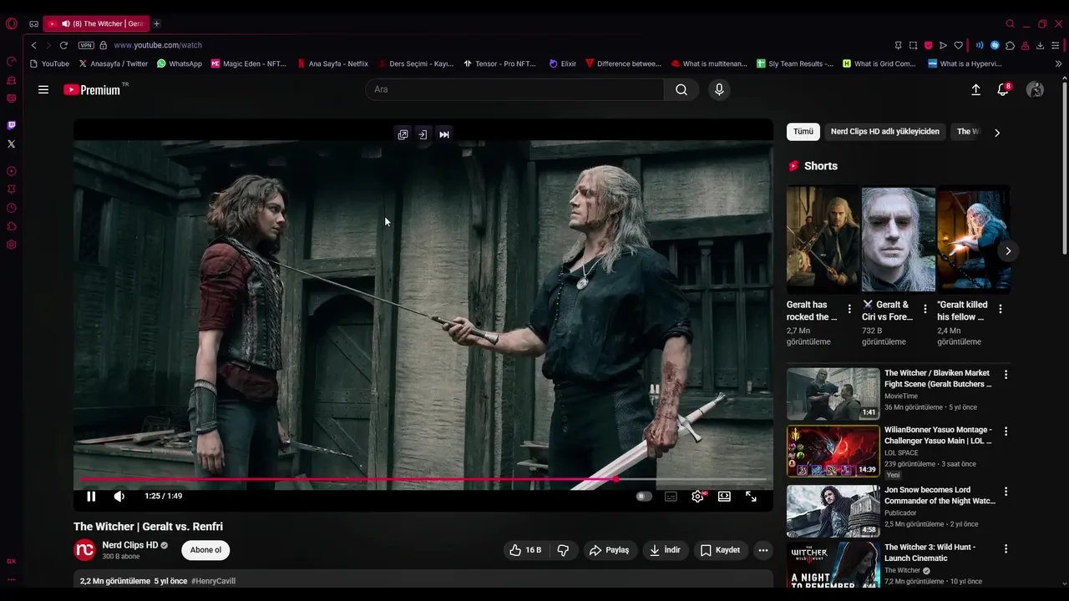Toggle subtitles/captions button in the player
This screenshot has width=1069, height=601.
(671, 496)
